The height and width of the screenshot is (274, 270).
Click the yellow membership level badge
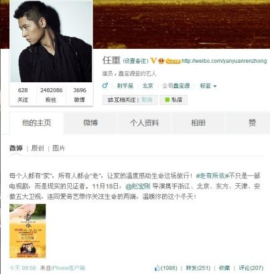[x=173, y=61]
